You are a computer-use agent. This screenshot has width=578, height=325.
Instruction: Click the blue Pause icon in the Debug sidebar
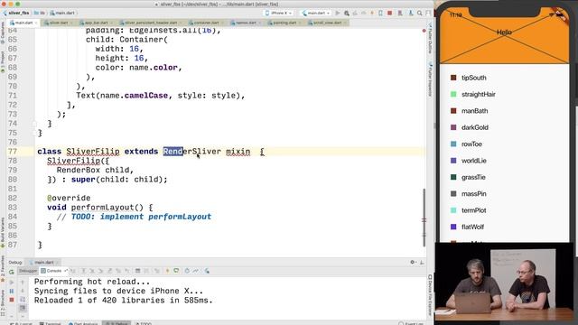click(12, 291)
